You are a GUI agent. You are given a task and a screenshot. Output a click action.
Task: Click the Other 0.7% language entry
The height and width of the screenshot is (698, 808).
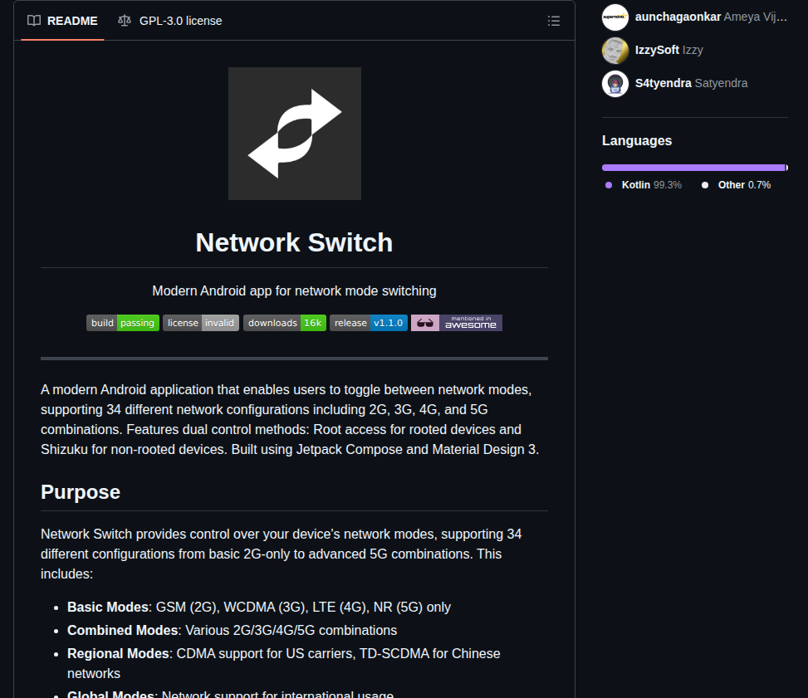point(737,185)
